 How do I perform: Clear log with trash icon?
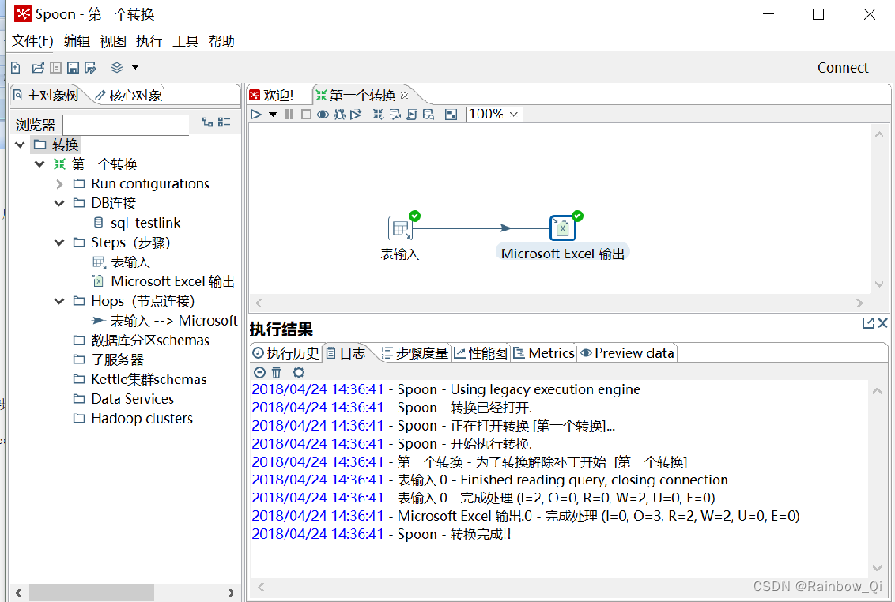[x=276, y=372]
